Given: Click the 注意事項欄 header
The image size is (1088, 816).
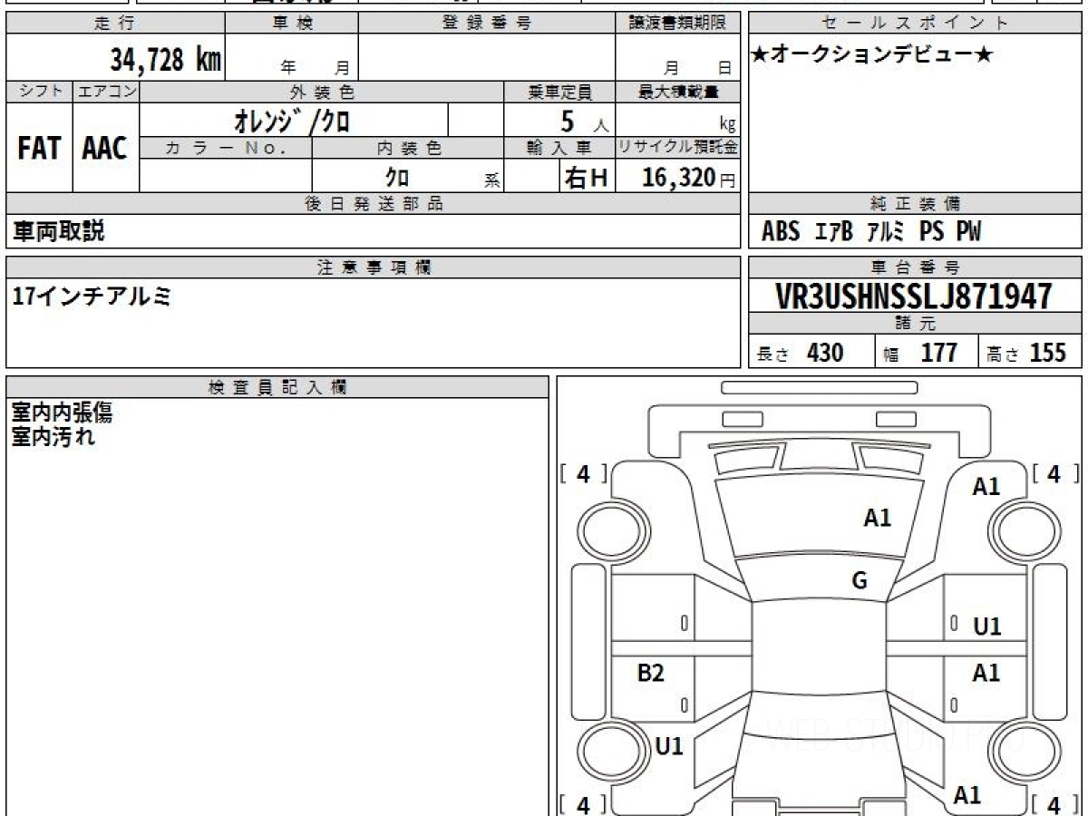Looking at the screenshot, I should point(374,267).
